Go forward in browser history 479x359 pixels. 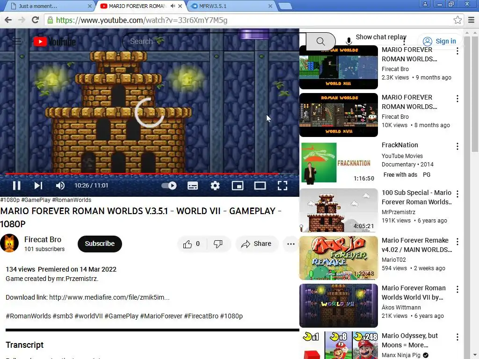22,20
